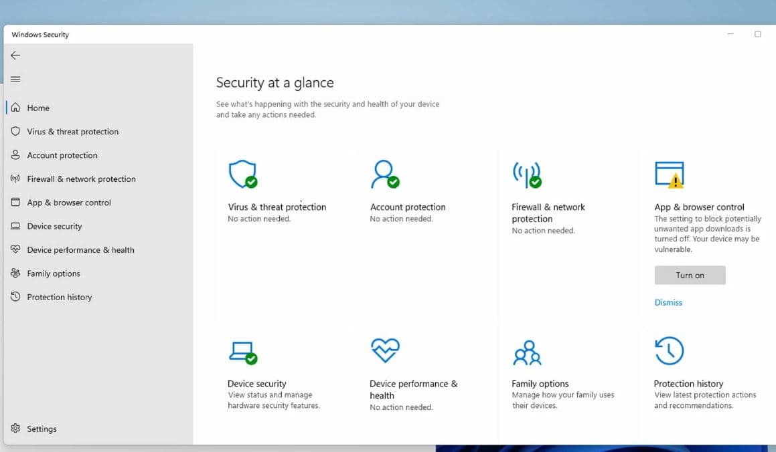Screen dimensions: 776x452
Task: Click the Dismiss link
Action: (668, 303)
